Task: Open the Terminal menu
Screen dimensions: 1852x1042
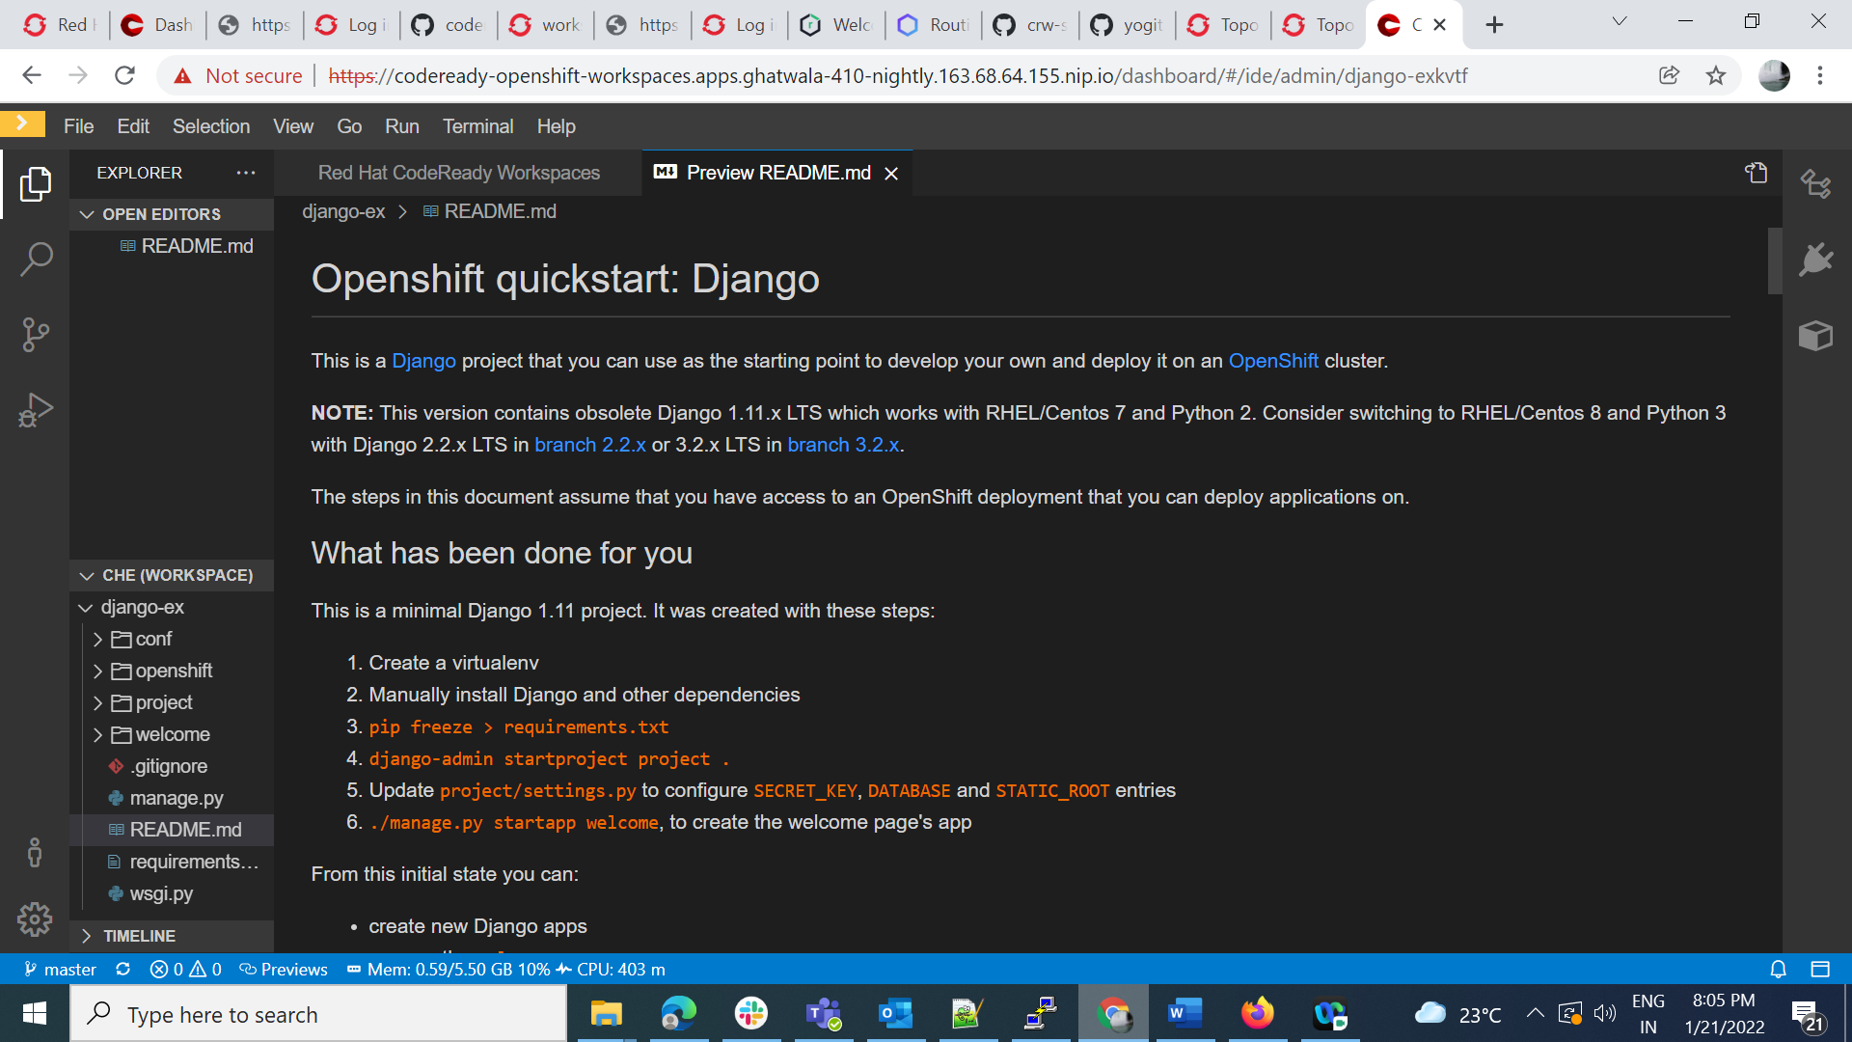Action: (477, 126)
